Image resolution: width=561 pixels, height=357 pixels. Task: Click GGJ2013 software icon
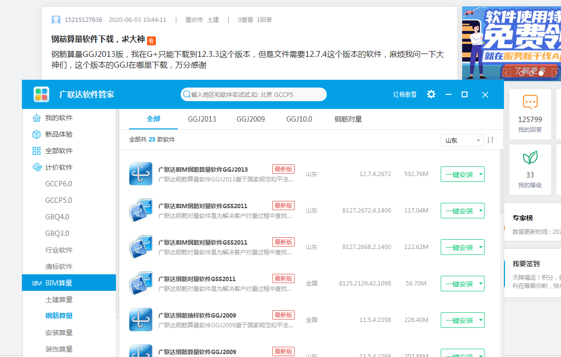[x=141, y=174]
